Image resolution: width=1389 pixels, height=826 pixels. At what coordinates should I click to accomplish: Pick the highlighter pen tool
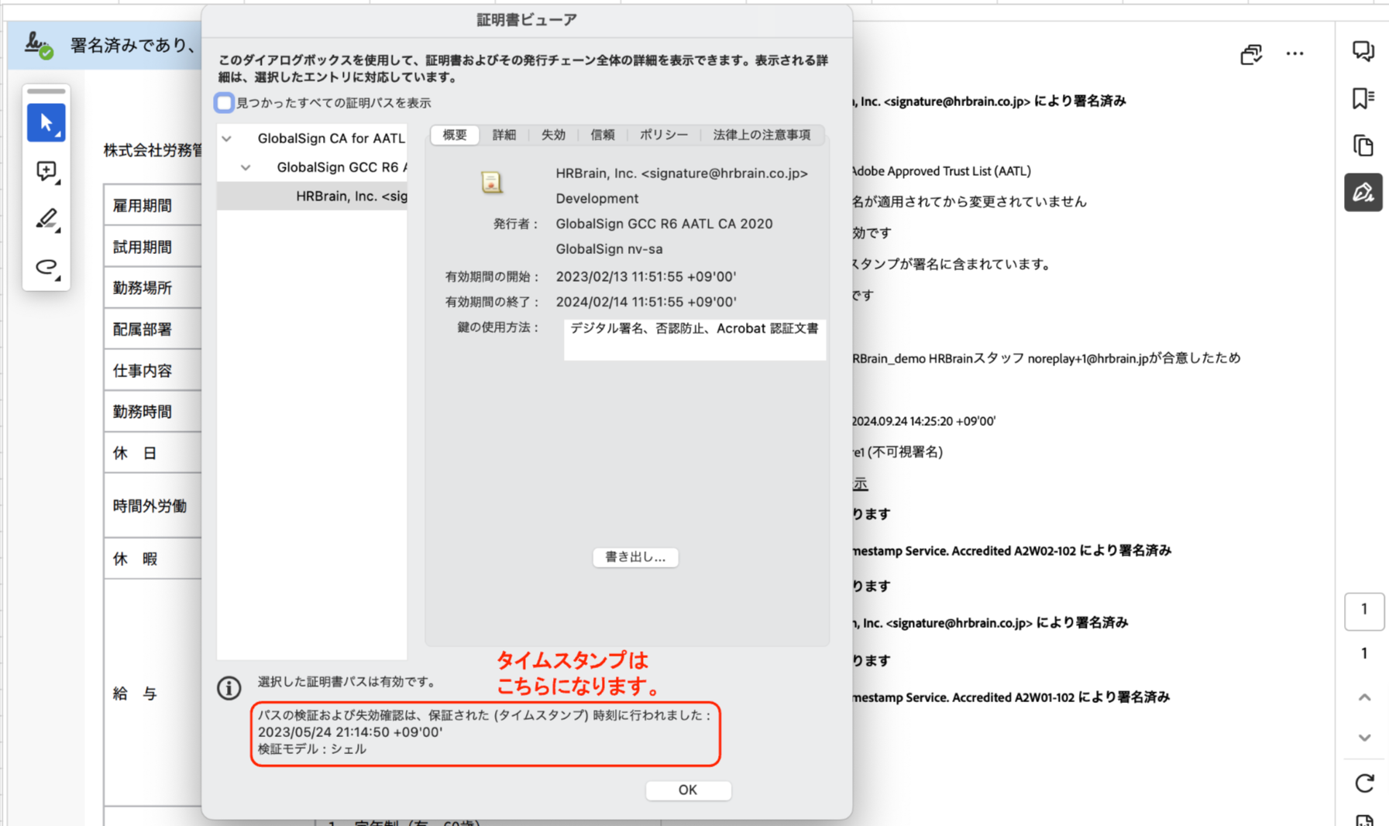coord(46,219)
